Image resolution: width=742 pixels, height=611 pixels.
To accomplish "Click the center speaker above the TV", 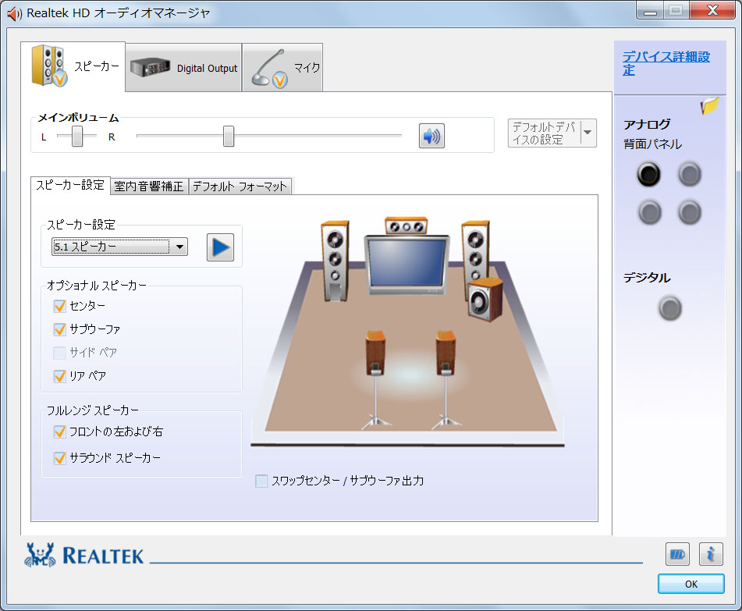I will point(406,226).
